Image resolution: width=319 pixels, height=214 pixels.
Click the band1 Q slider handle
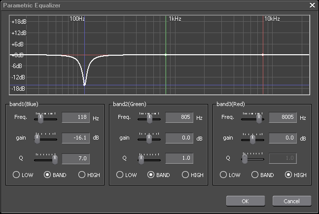(55, 159)
